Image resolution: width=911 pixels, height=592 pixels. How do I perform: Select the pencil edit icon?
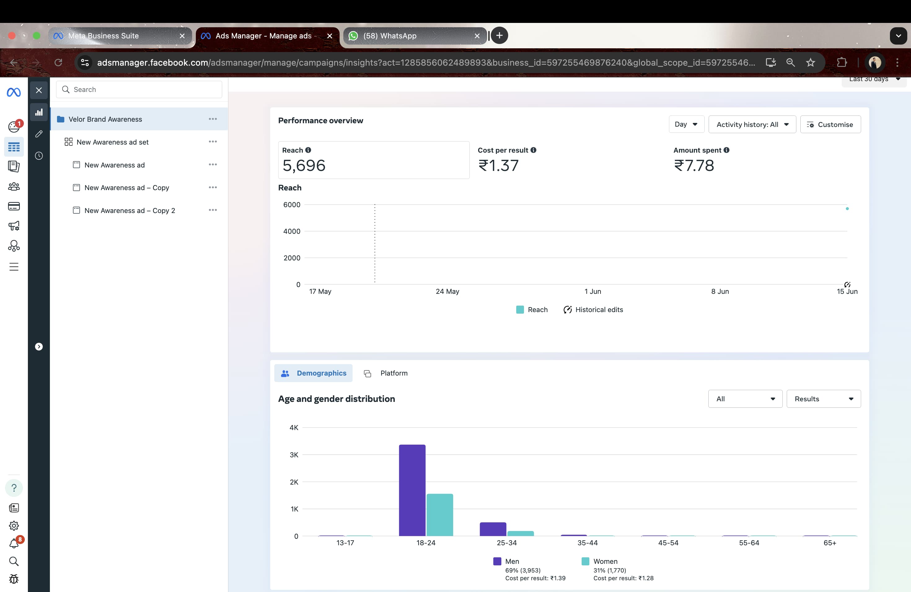tap(39, 134)
